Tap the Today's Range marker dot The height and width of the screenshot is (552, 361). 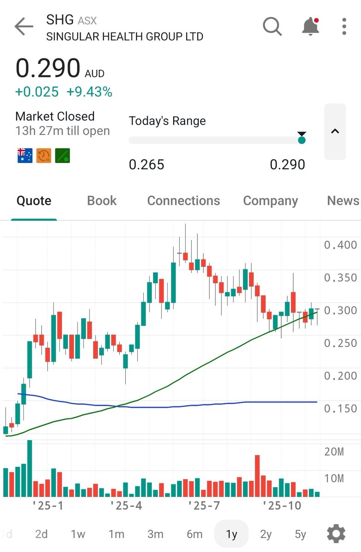[302, 140]
